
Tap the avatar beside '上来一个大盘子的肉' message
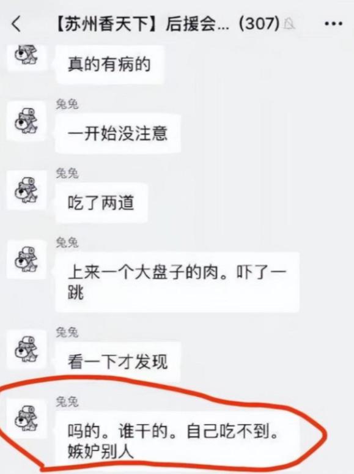click(x=26, y=259)
